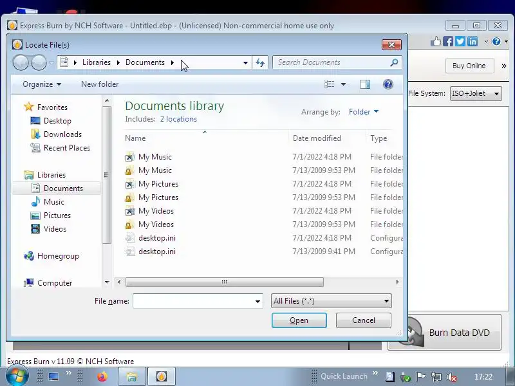Expand the Organize menu
The width and height of the screenshot is (515, 386).
click(x=42, y=84)
